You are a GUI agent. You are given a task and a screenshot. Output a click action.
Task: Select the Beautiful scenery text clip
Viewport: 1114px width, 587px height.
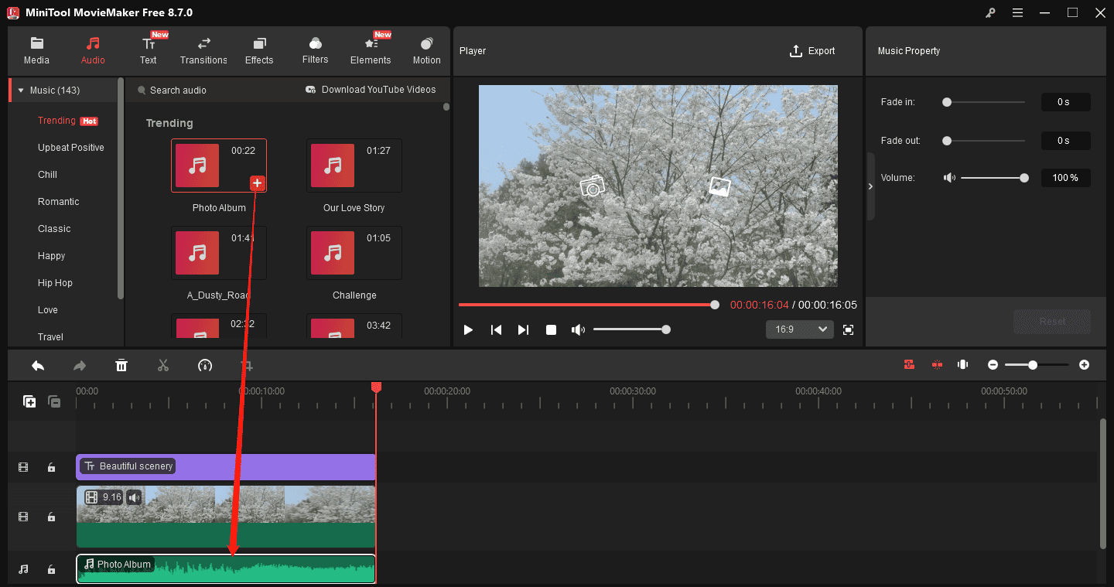pyautogui.click(x=226, y=466)
